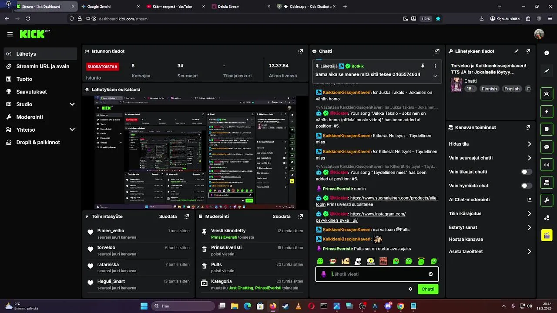Pop out the Kanavan toiminnot panel
Screen dimensions: 557x313
(x=527, y=128)
